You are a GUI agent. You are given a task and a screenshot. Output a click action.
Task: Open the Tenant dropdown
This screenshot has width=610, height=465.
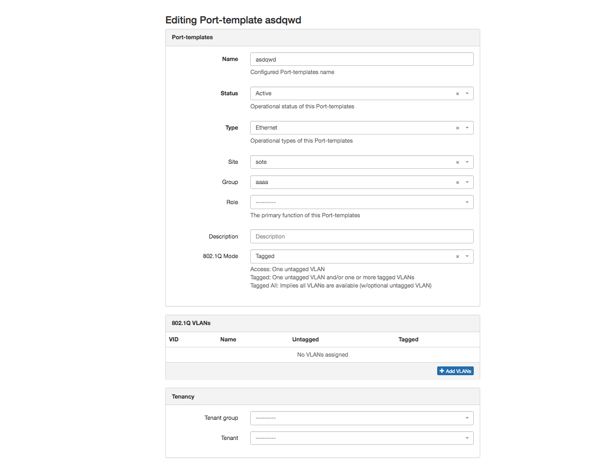(467, 438)
